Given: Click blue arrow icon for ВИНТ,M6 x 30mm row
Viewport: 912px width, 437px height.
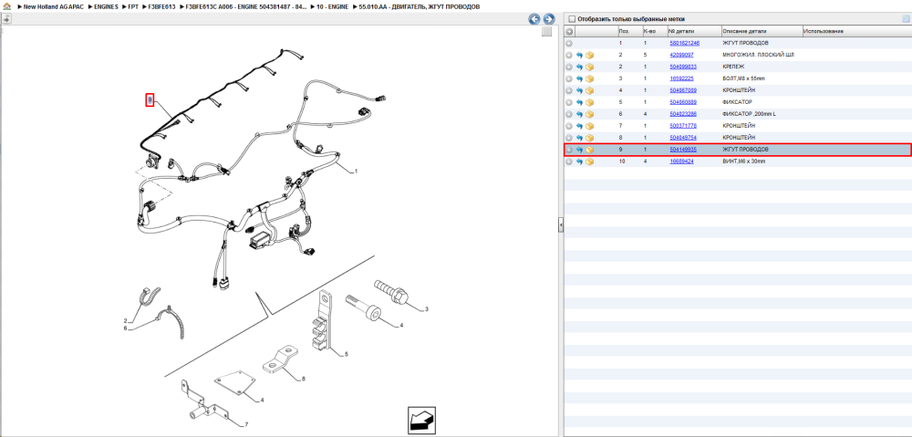Looking at the screenshot, I should click(x=579, y=161).
